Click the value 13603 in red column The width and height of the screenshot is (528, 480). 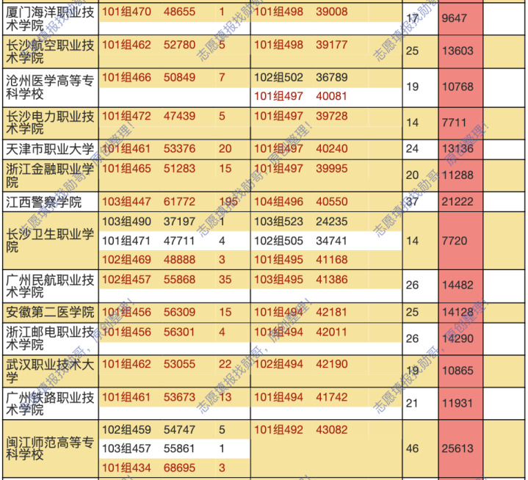click(458, 51)
